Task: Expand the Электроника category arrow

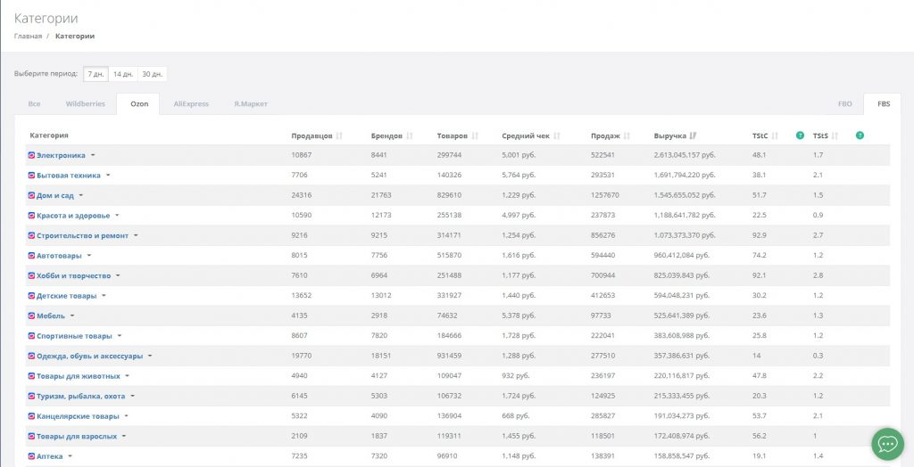Action: (x=93, y=155)
